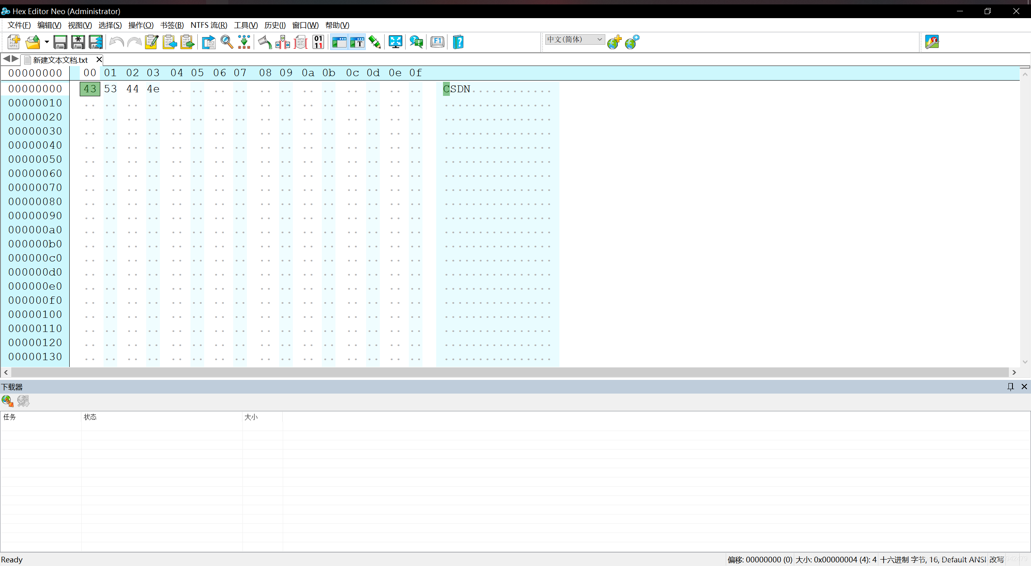Select the 新建文本文档.txt tab
Screen dimensions: 1031x566
60,60
